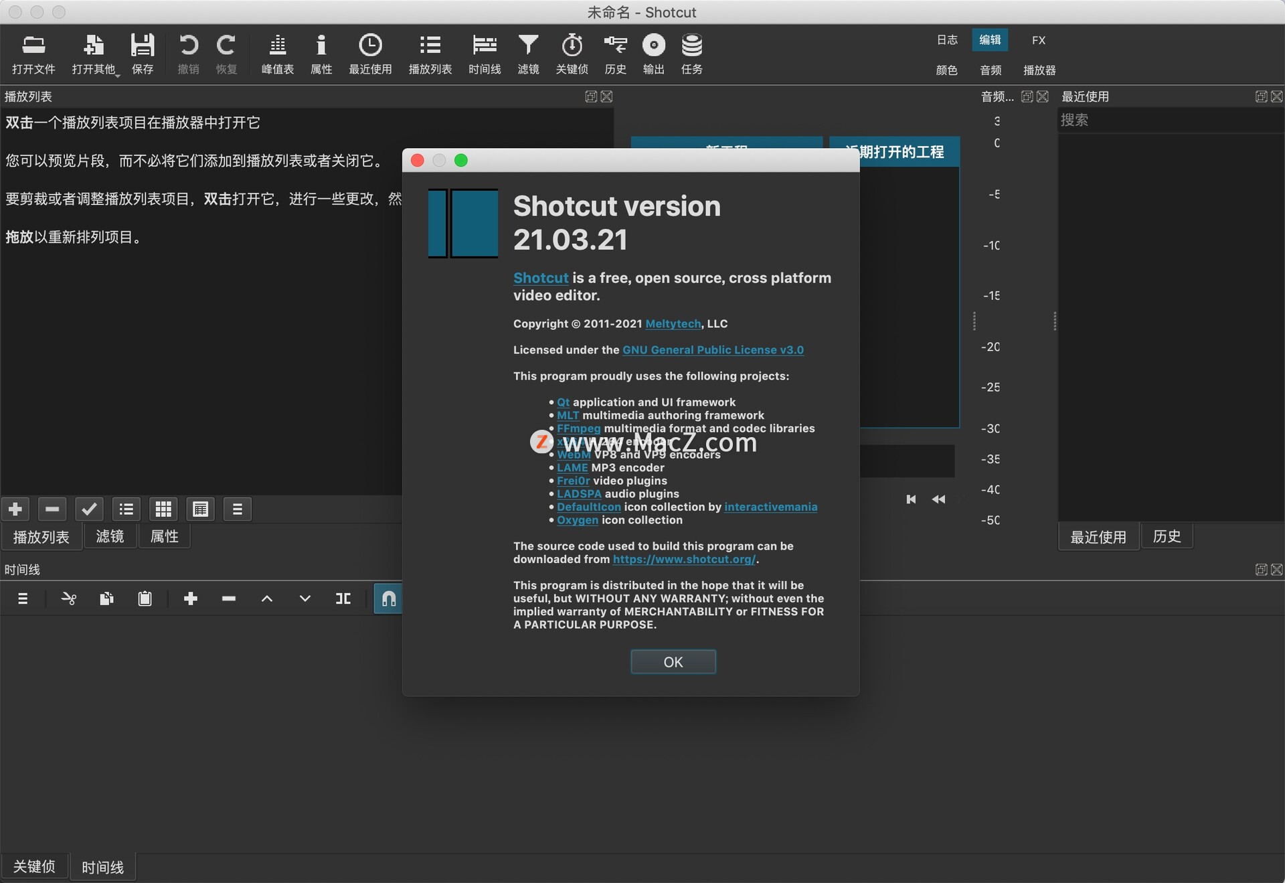Click the Open File toolbar icon

[x=33, y=54]
